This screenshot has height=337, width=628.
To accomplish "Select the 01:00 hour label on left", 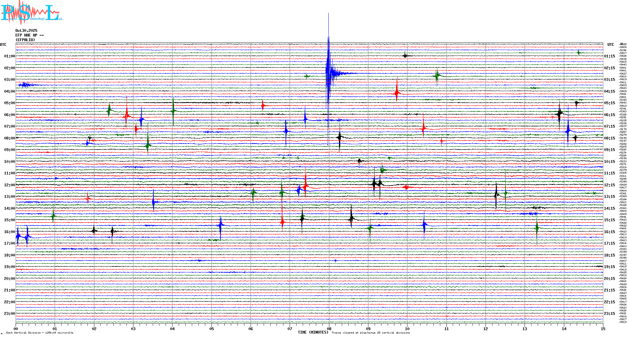I will click(9, 56).
